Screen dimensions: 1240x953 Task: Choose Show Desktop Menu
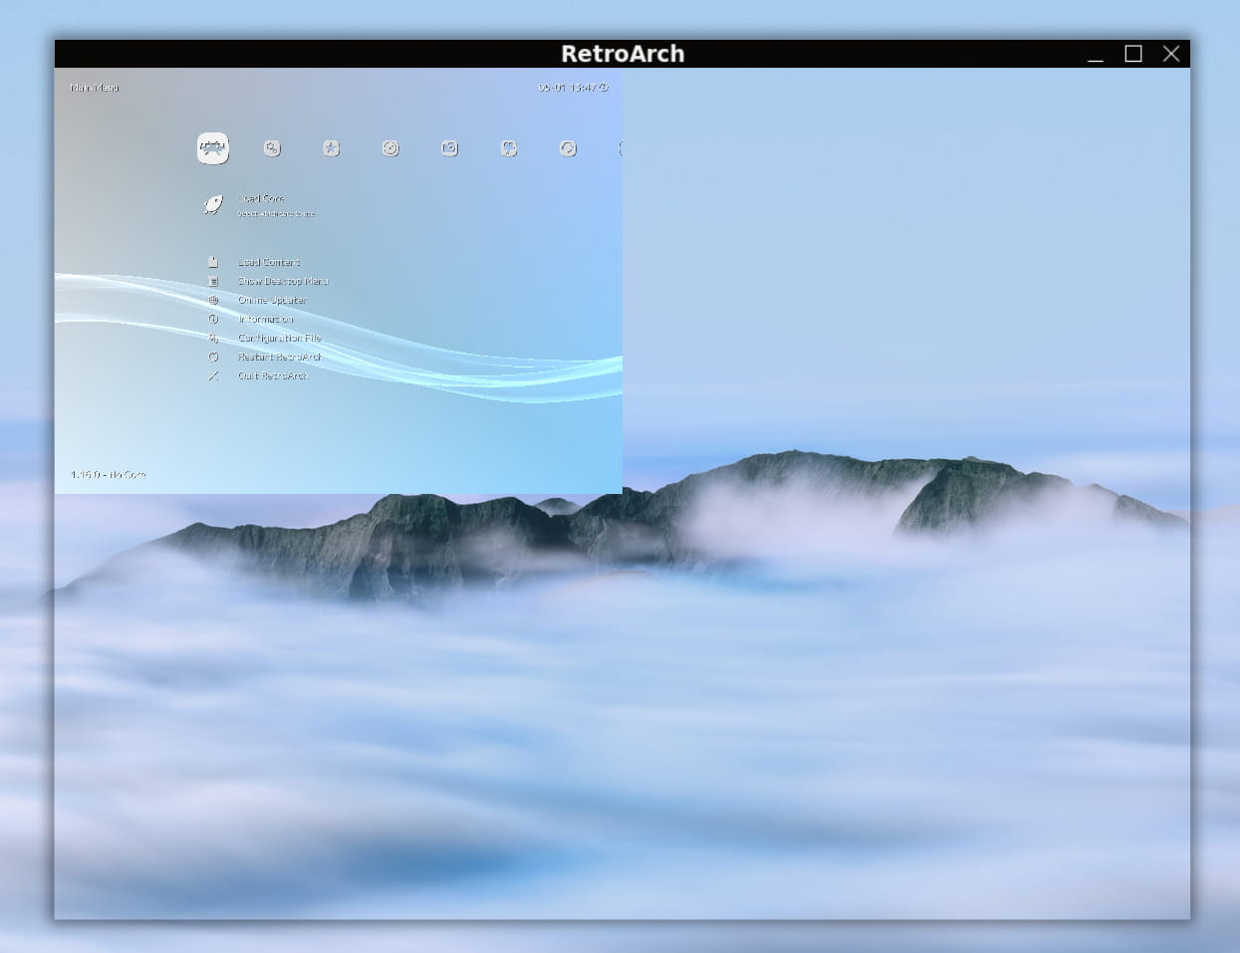[x=283, y=281]
